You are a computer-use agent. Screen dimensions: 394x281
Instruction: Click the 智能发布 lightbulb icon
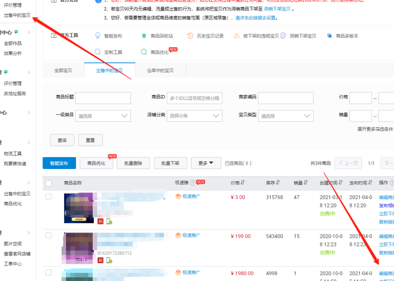point(98,36)
